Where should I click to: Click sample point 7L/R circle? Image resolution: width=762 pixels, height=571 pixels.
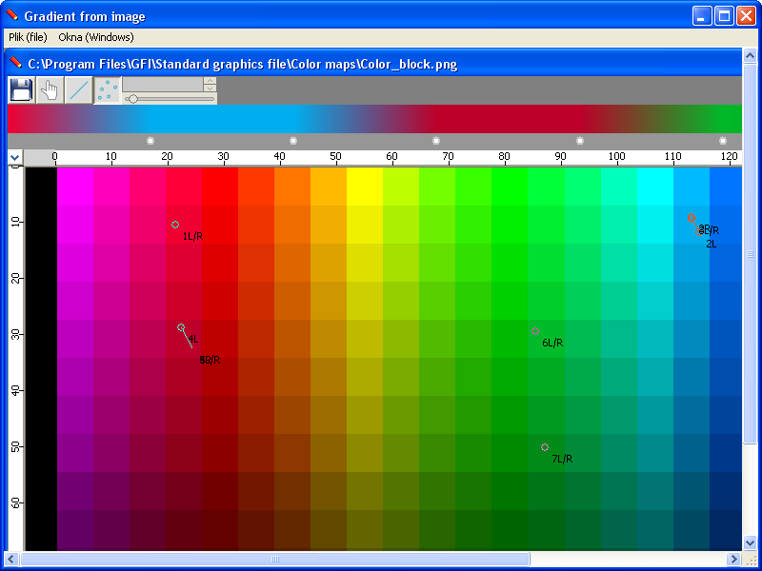545,447
